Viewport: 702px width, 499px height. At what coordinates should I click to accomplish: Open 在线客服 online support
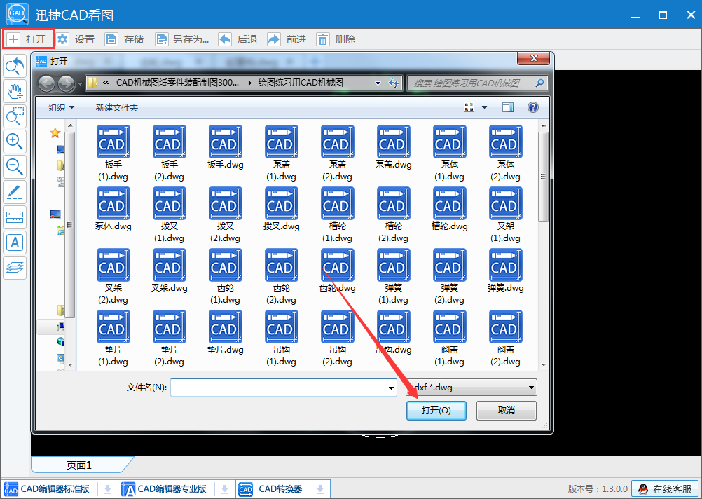[665, 488]
